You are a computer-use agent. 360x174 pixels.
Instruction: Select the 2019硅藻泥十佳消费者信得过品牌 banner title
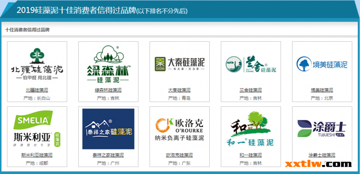pyautogui.click(x=76, y=10)
